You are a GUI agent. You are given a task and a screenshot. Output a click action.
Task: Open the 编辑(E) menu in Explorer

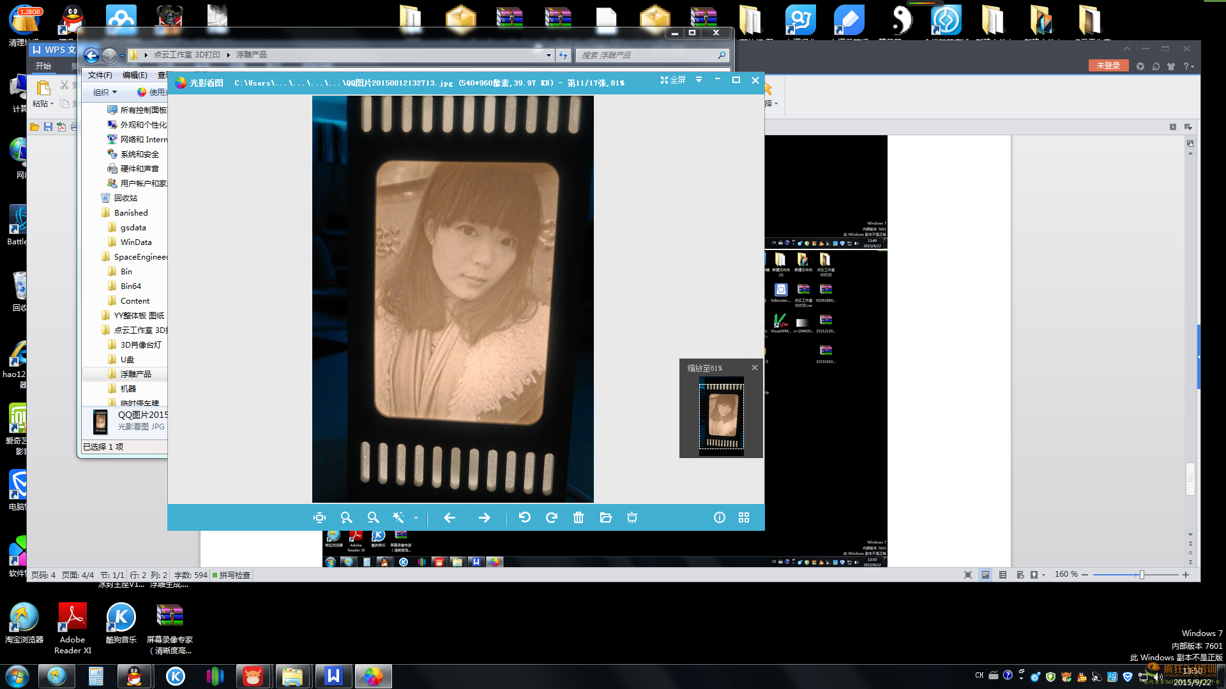135,75
